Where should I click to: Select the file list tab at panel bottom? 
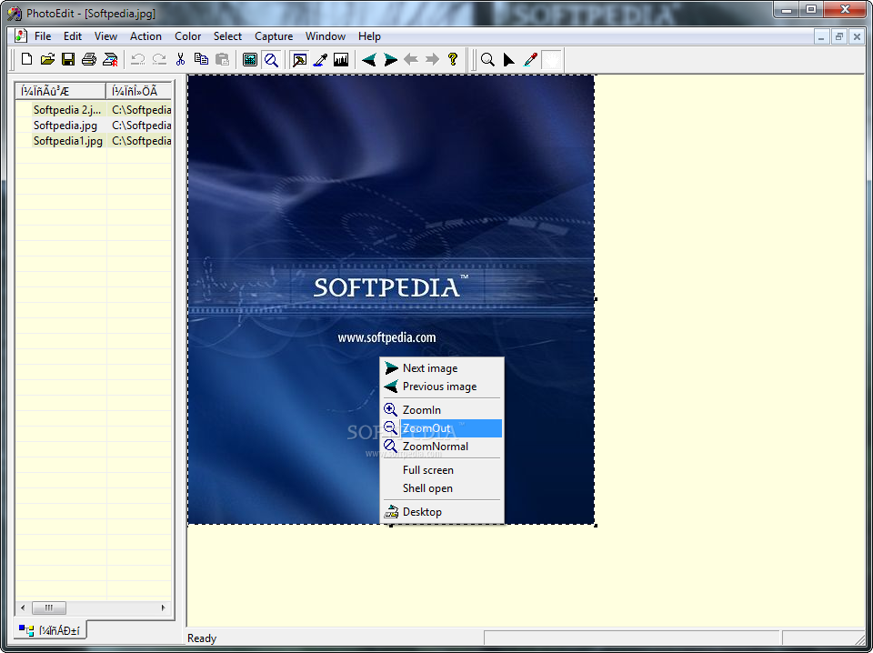49,630
